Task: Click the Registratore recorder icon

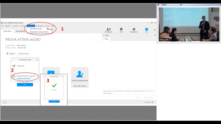Action: pos(134,29)
